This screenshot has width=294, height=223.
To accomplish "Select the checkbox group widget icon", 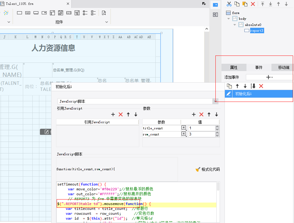I will coord(94,13).
